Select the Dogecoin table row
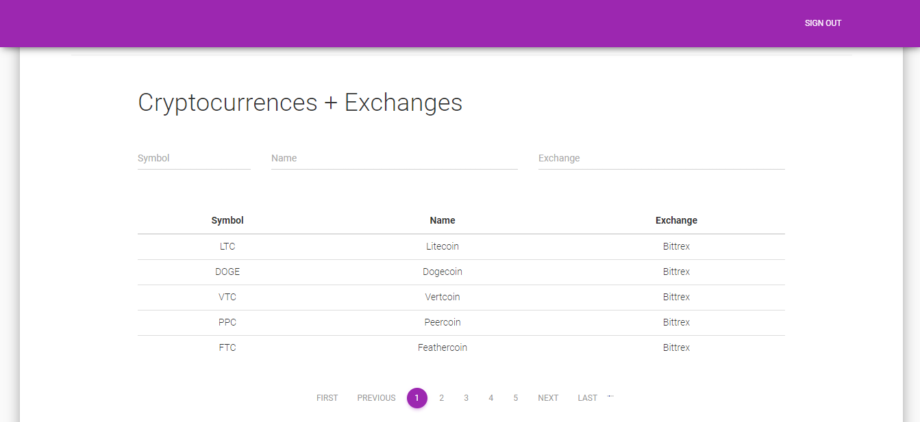The image size is (920, 422). pyautogui.click(x=443, y=272)
